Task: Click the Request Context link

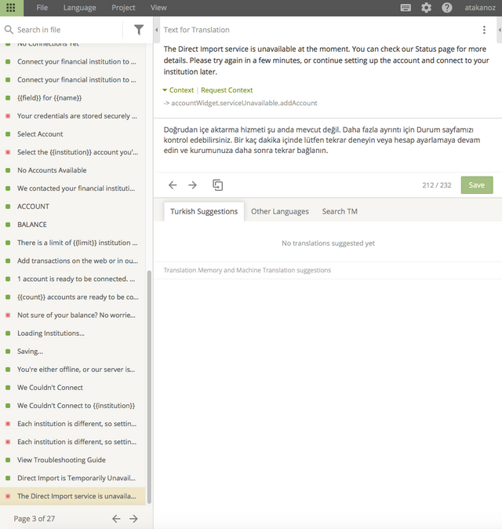Action: tap(227, 90)
